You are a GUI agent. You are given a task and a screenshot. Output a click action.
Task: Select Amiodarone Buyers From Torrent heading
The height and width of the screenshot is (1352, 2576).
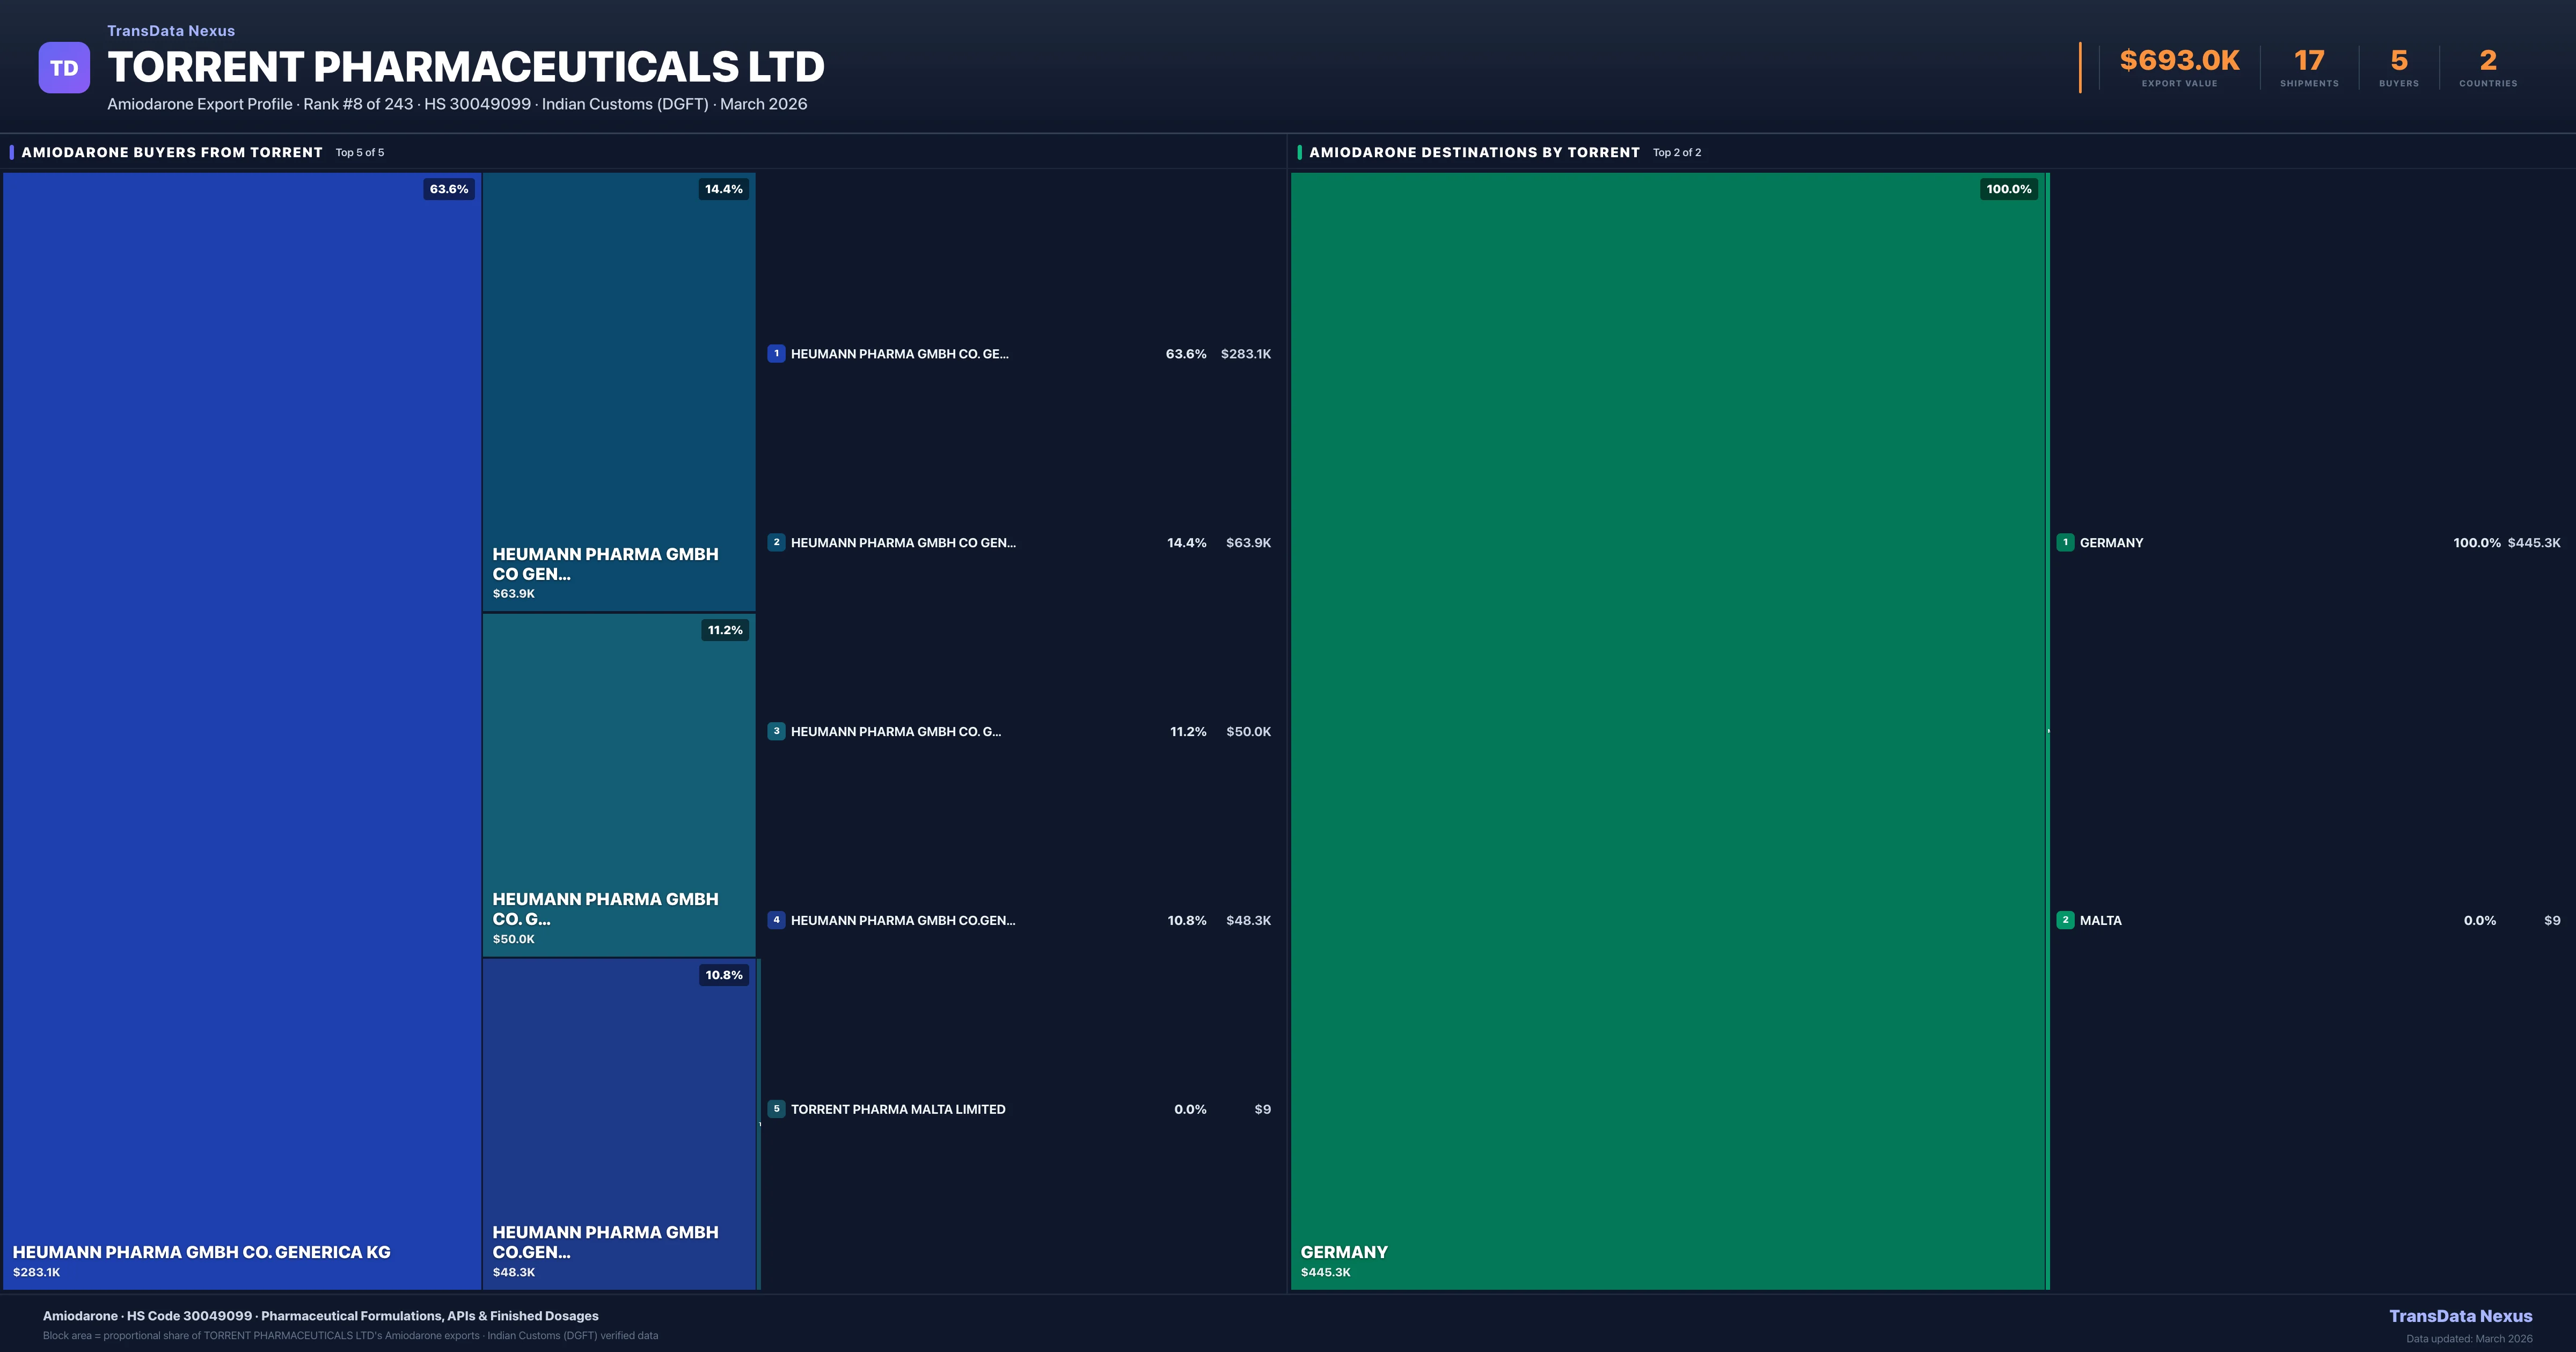coord(172,152)
